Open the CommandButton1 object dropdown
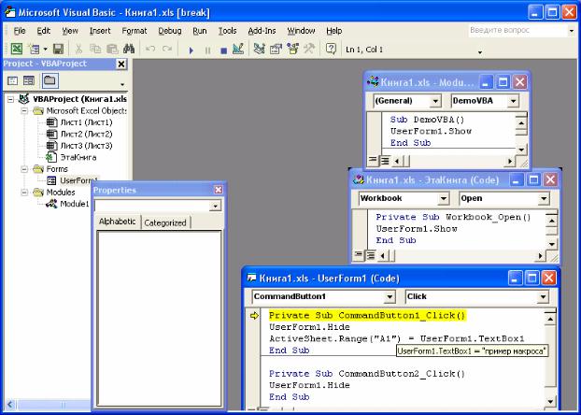The width and height of the screenshot is (581, 415). click(x=390, y=296)
